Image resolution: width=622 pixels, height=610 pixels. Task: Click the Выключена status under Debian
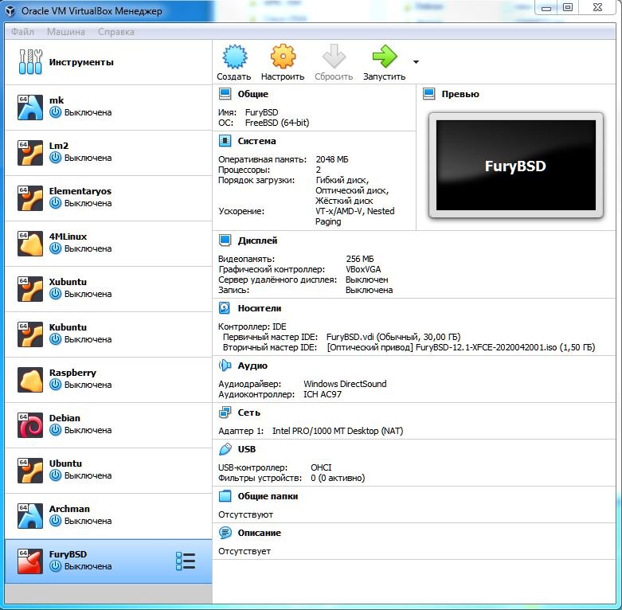click(x=88, y=430)
